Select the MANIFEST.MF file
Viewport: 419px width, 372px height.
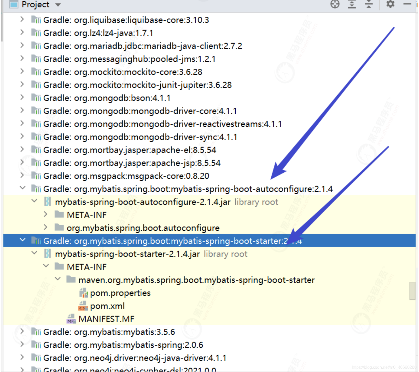pyautogui.click(x=106, y=319)
